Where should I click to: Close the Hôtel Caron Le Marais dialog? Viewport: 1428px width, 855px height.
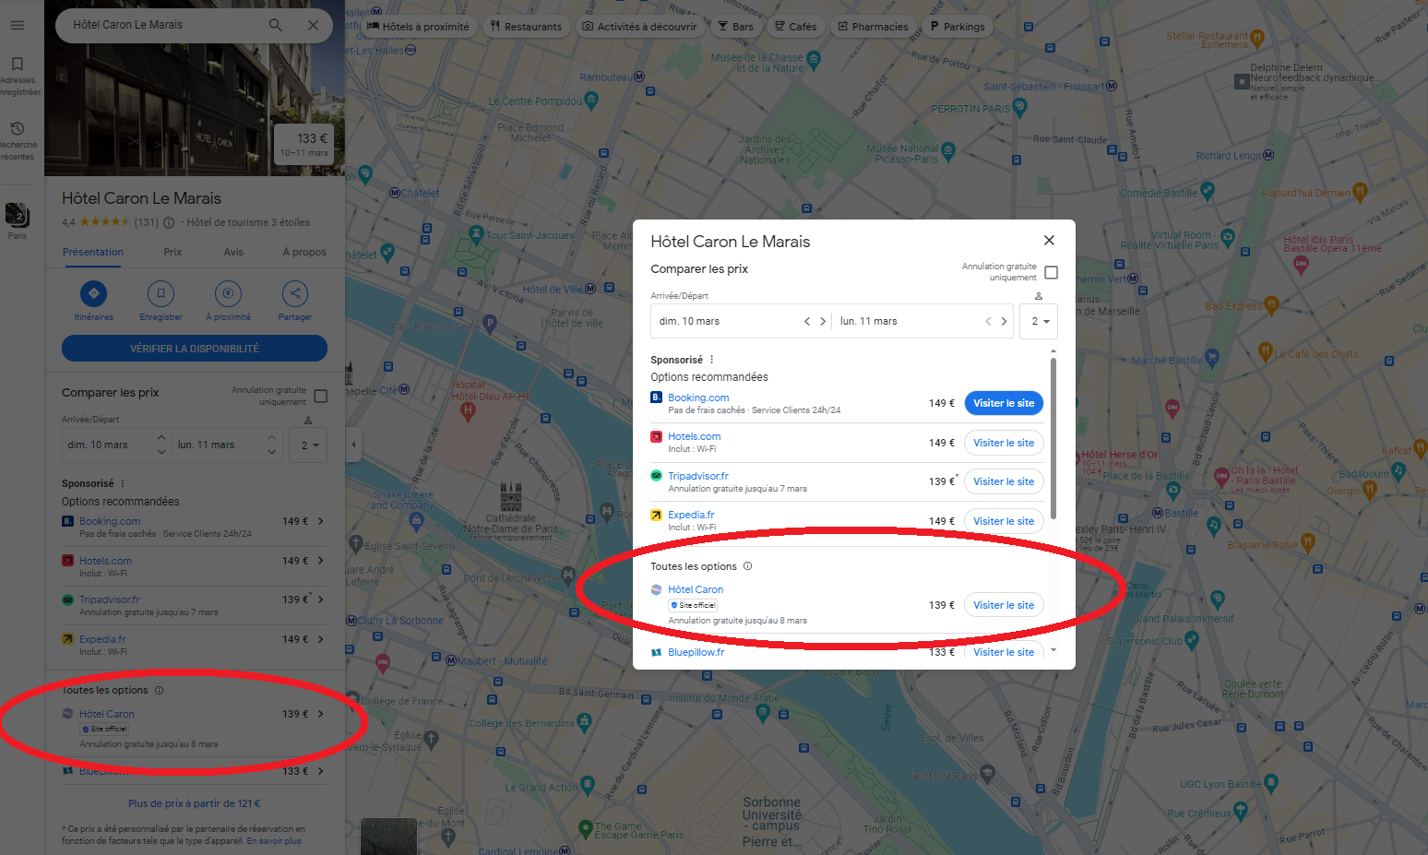[1049, 240]
